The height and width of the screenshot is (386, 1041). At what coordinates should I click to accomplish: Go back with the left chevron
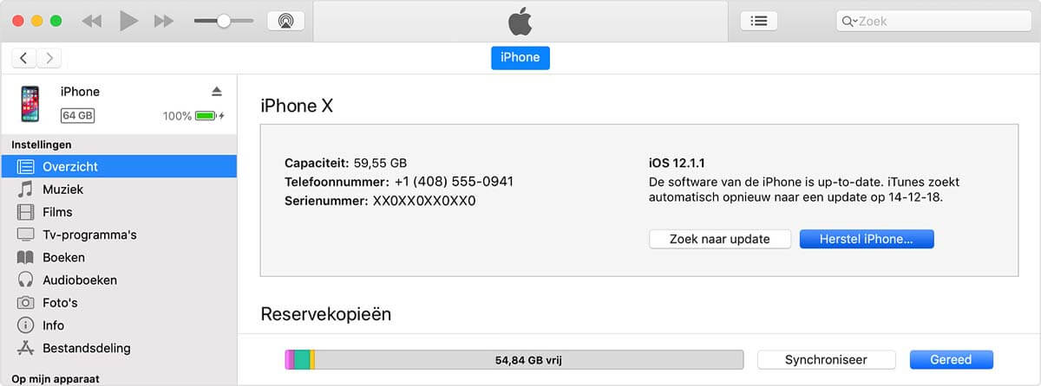click(23, 58)
